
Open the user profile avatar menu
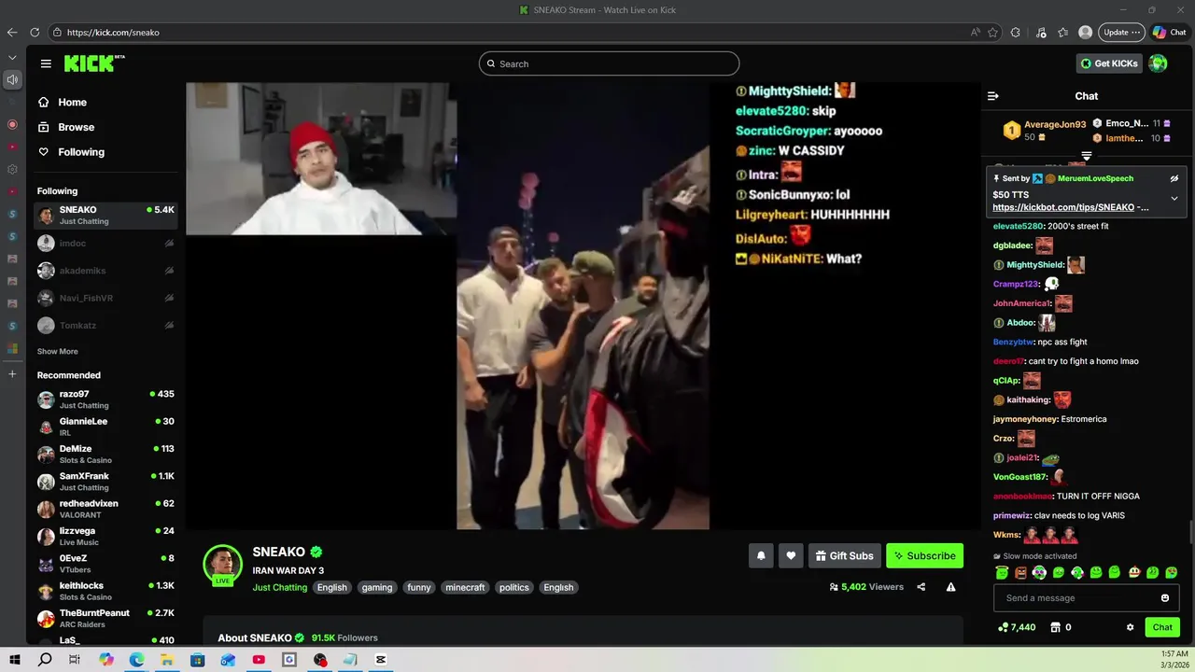pyautogui.click(x=1158, y=63)
